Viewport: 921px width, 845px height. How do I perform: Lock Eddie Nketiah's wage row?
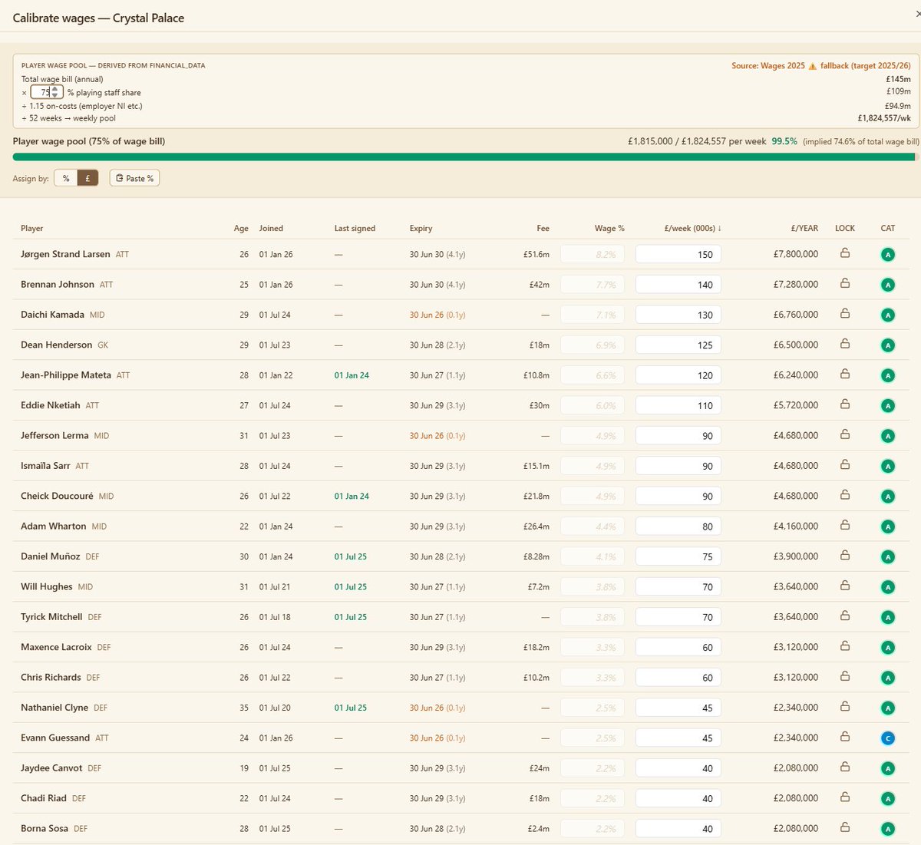point(845,404)
